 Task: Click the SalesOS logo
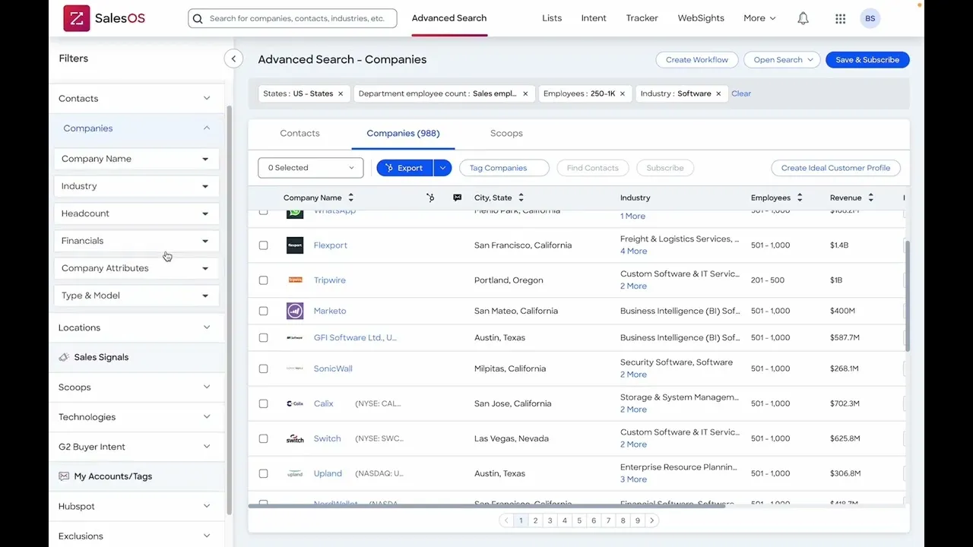click(104, 17)
